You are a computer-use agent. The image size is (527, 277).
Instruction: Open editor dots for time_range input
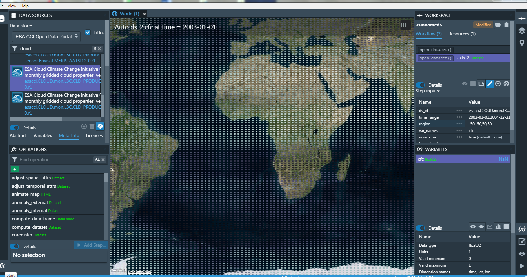[459, 117]
